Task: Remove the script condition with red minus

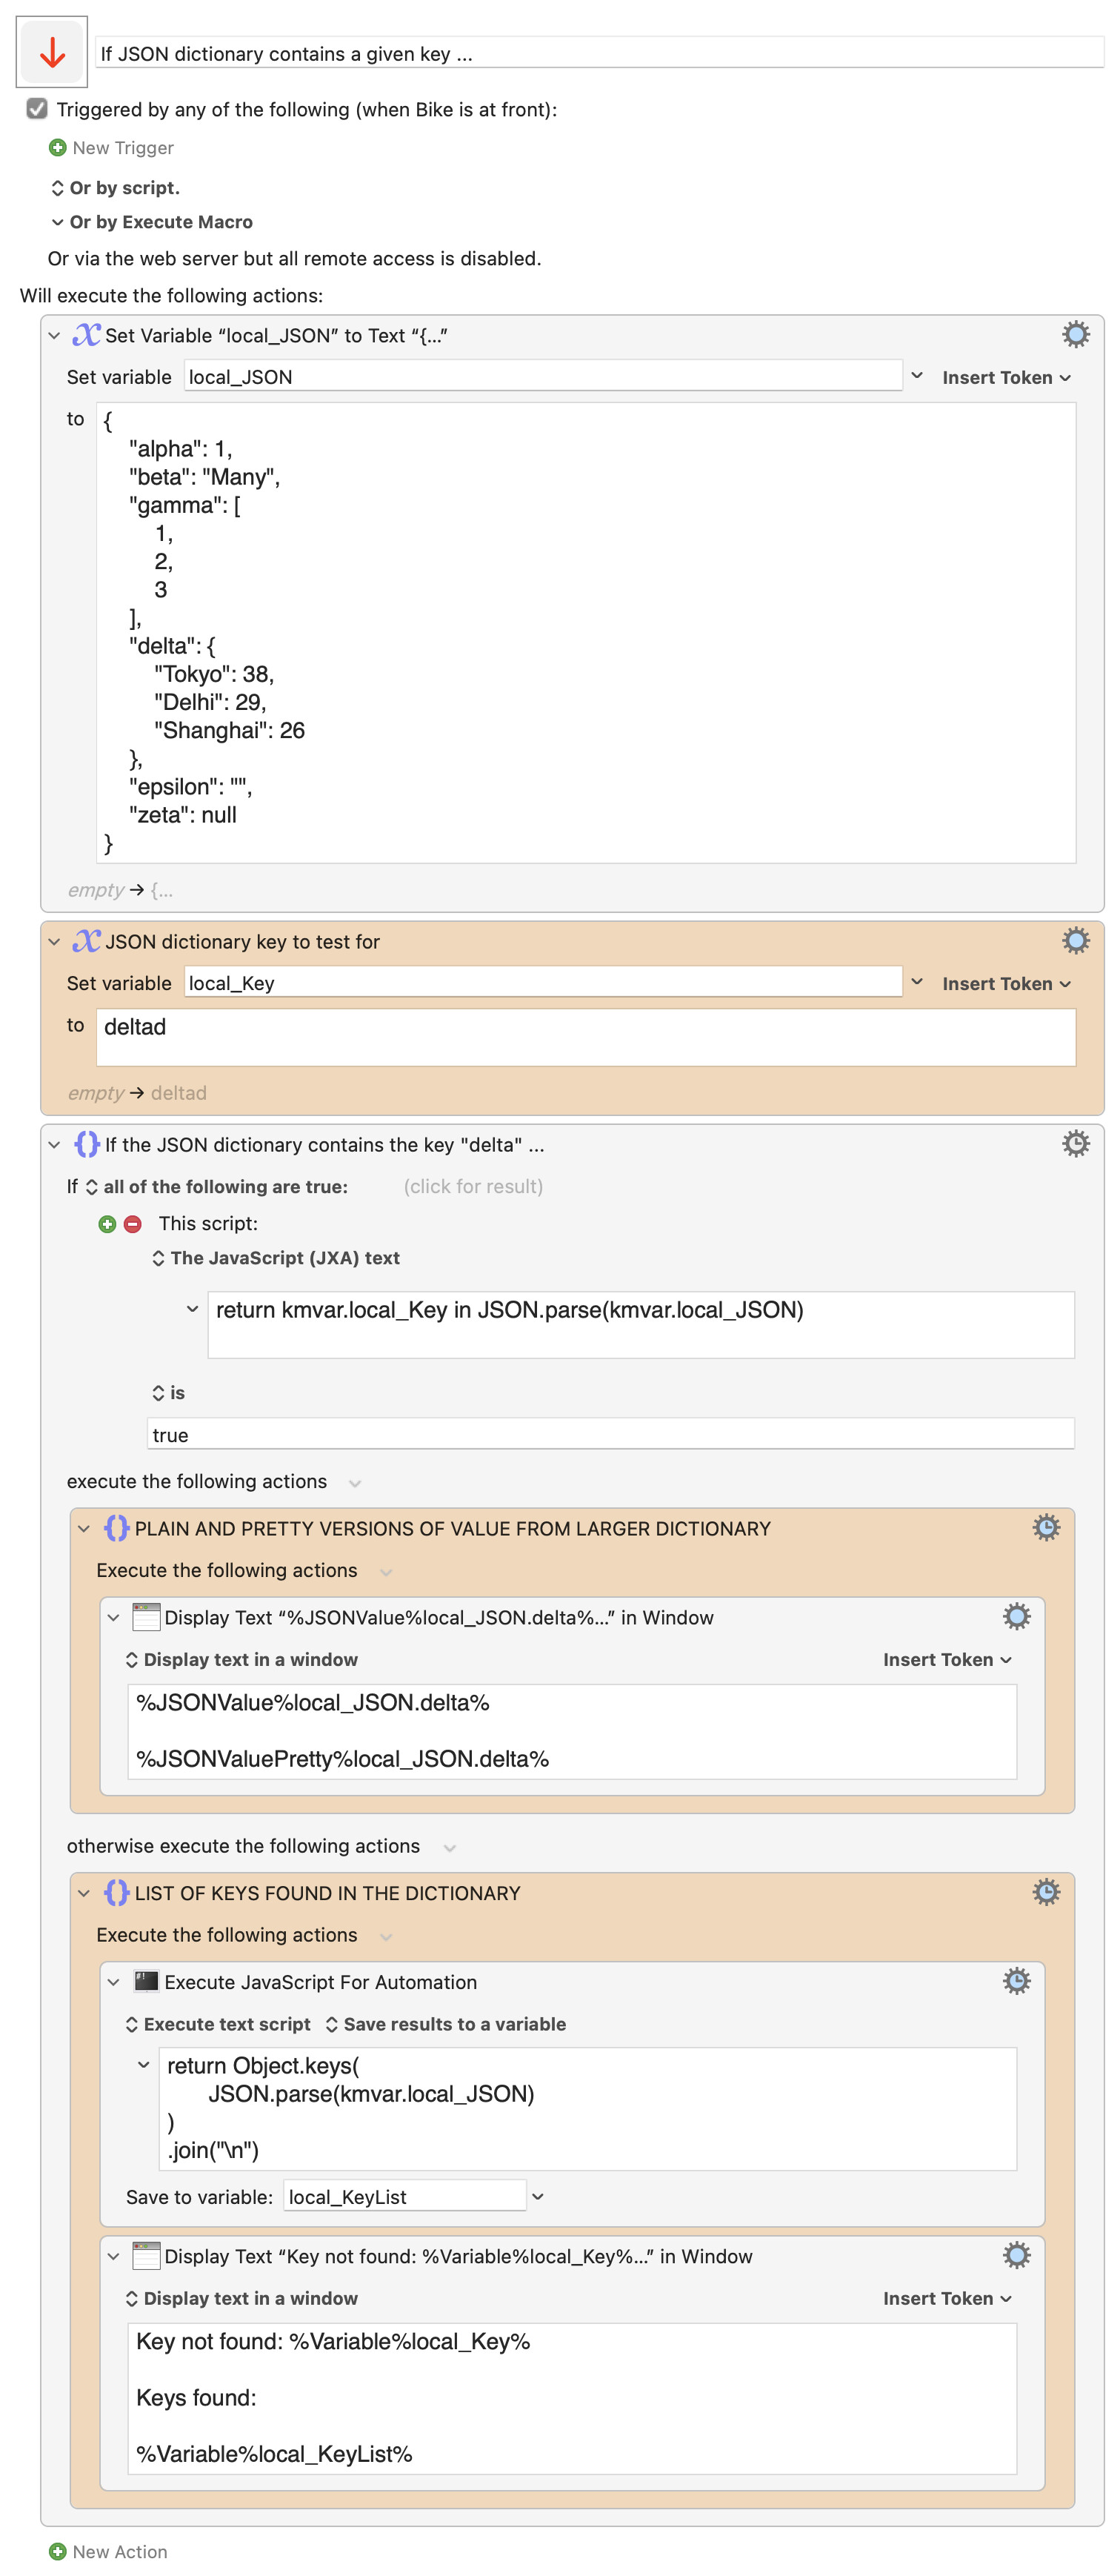Action: tap(133, 1223)
